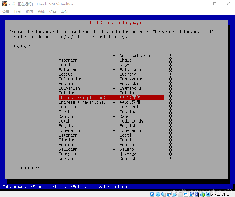The image size is (235, 197).
Task: Select the German language row
Action: click(112, 159)
